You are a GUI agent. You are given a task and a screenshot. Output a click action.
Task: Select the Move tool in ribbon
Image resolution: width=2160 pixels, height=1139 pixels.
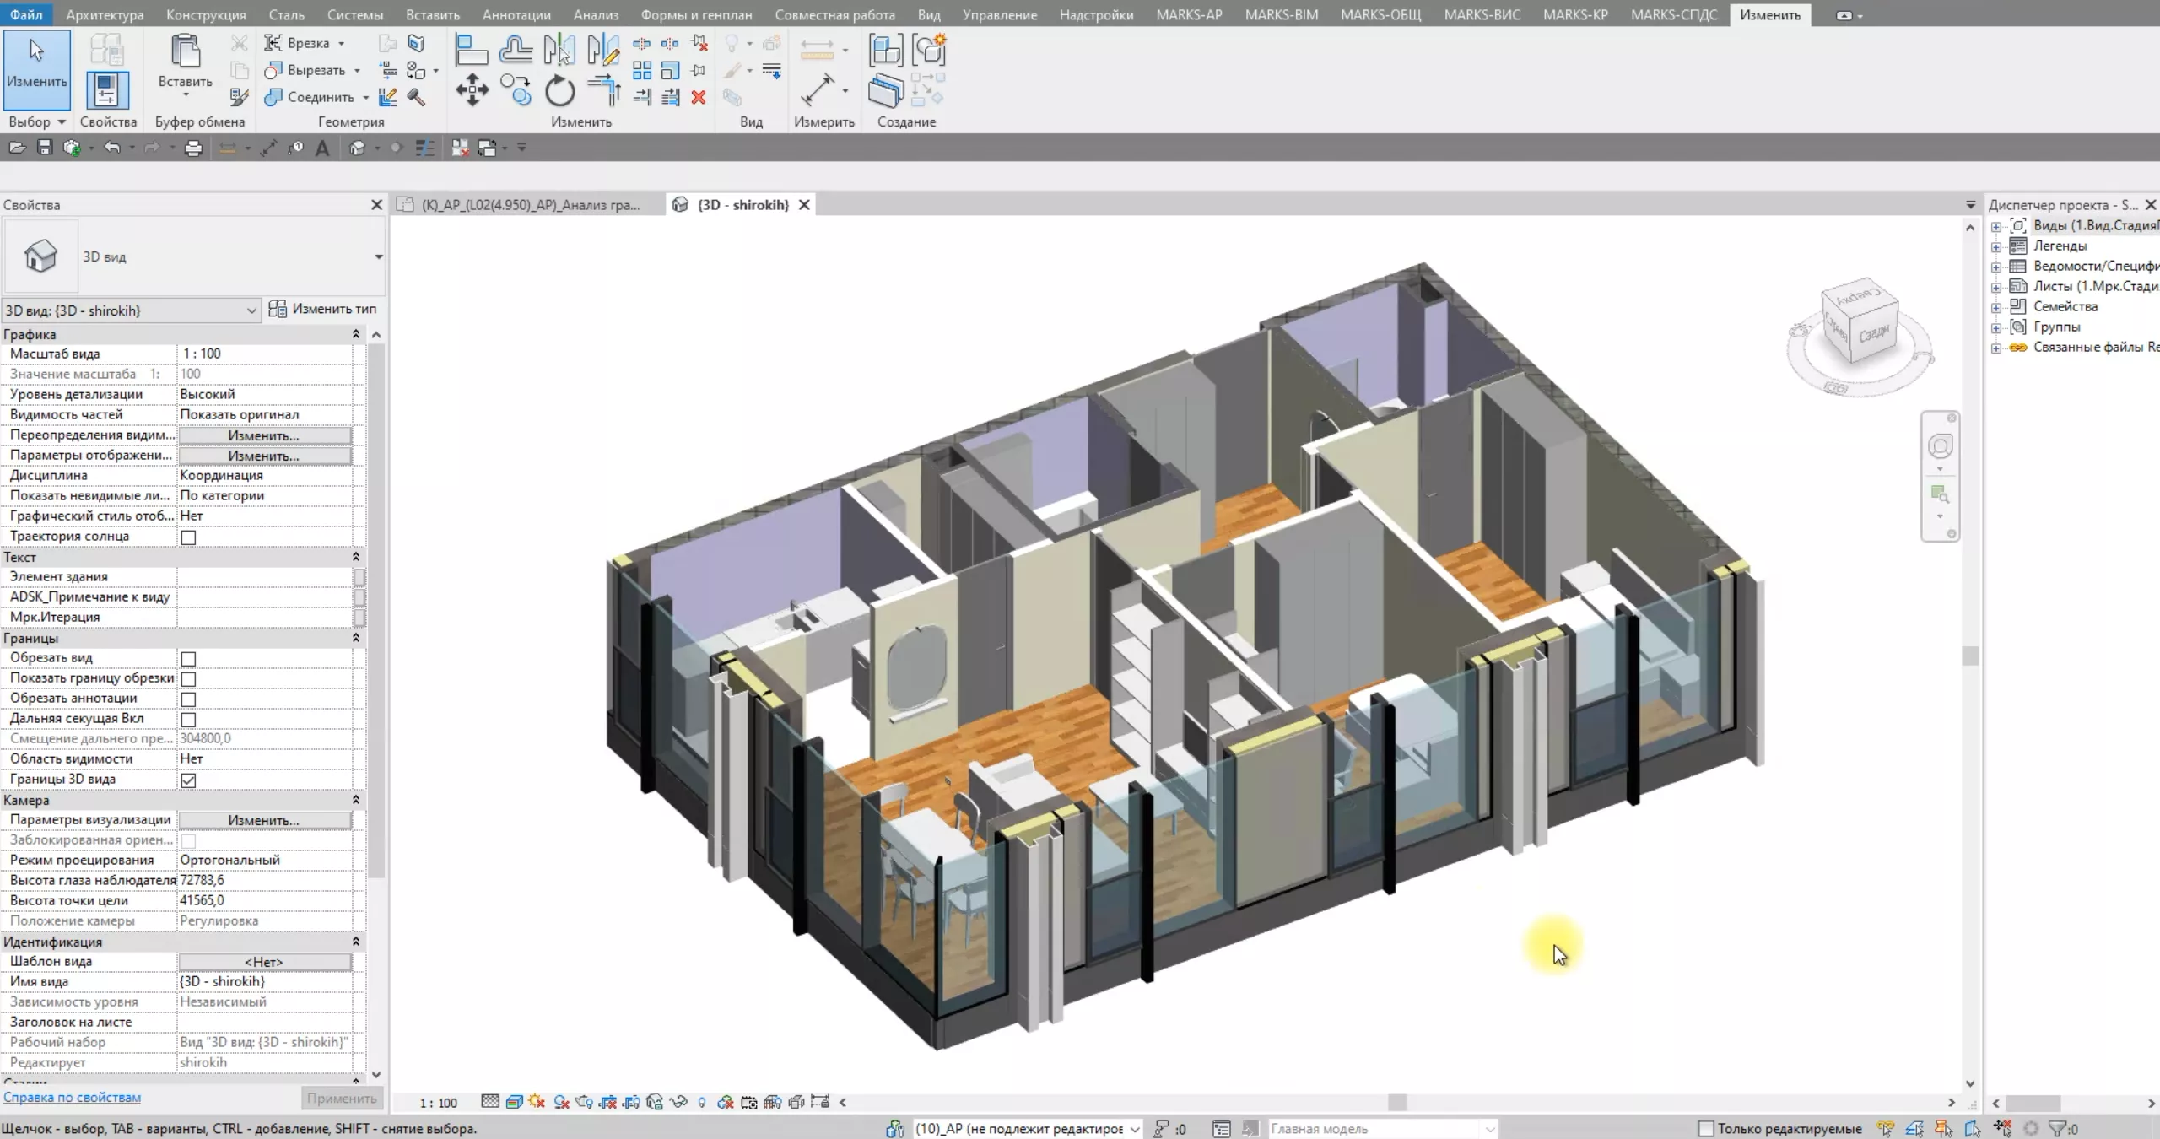pyautogui.click(x=472, y=89)
